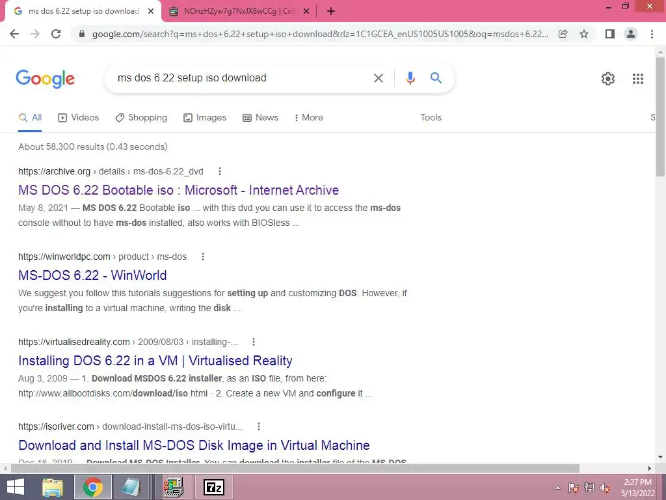Click the horizontal scrollbar left arrow

(5, 469)
